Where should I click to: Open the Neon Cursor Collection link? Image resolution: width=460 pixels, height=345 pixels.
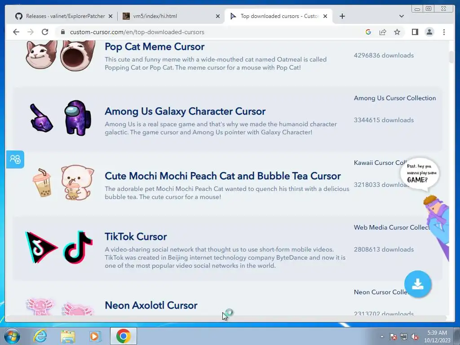point(381,292)
